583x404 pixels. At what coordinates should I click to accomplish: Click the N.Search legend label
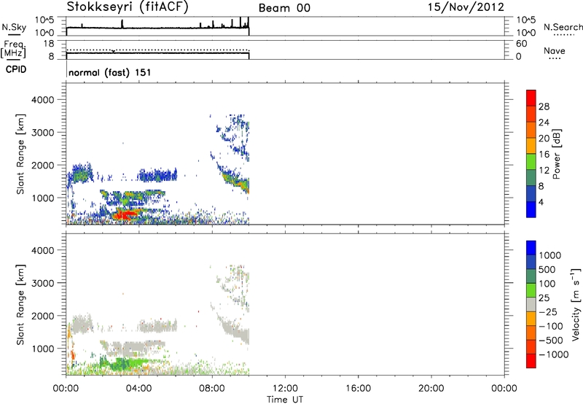563,27
